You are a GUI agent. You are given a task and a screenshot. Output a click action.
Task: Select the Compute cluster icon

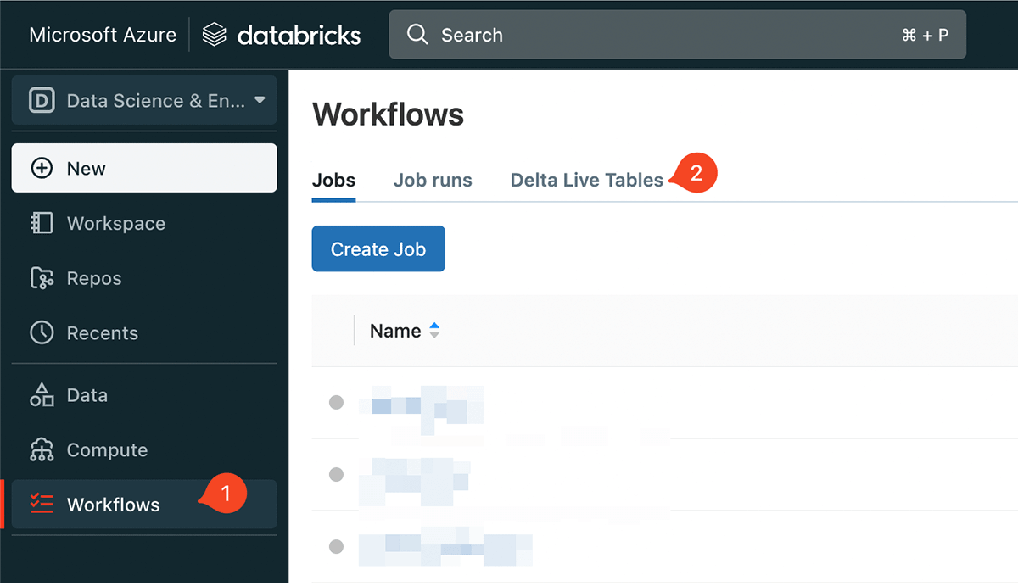point(42,449)
